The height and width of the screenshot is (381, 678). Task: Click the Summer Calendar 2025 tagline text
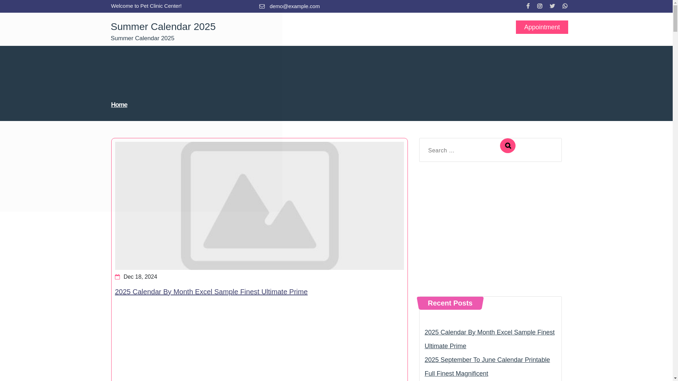click(x=143, y=38)
